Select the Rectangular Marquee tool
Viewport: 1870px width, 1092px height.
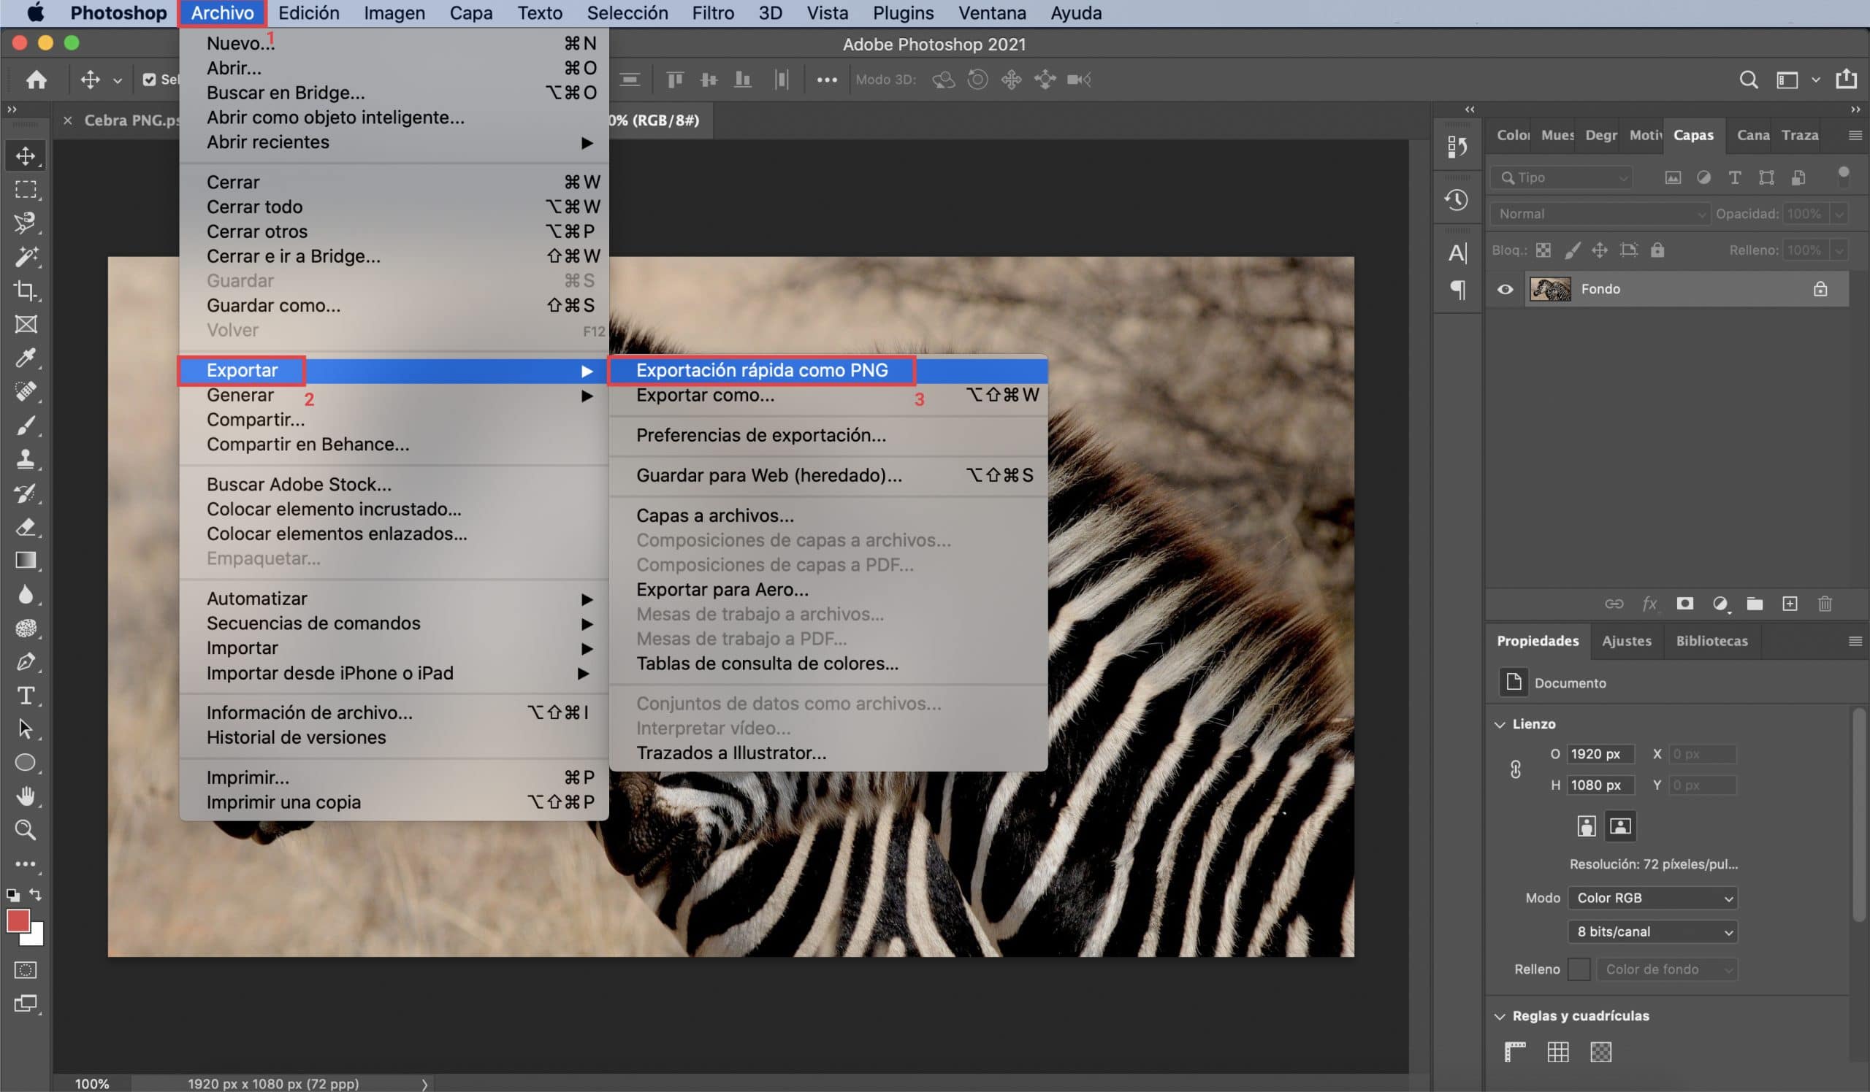click(x=26, y=190)
